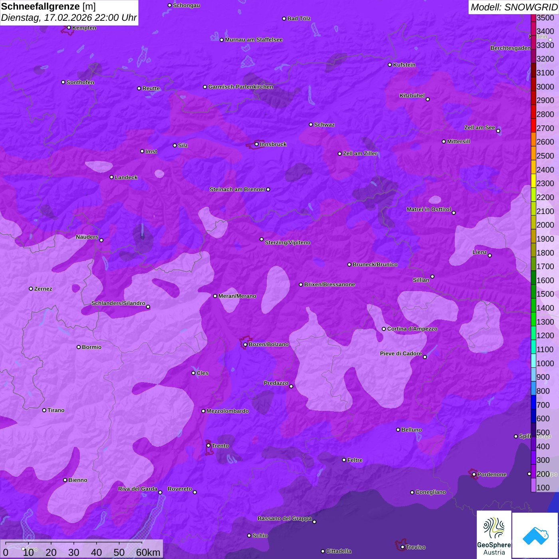Image resolution: width=559 pixels, height=559 pixels.
Task: Click the Landeck location dot
Action: point(112,177)
